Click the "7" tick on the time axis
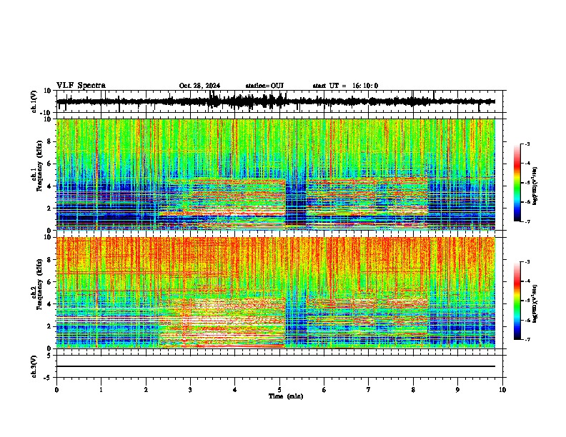This screenshot has width=566, height=437. (x=369, y=390)
